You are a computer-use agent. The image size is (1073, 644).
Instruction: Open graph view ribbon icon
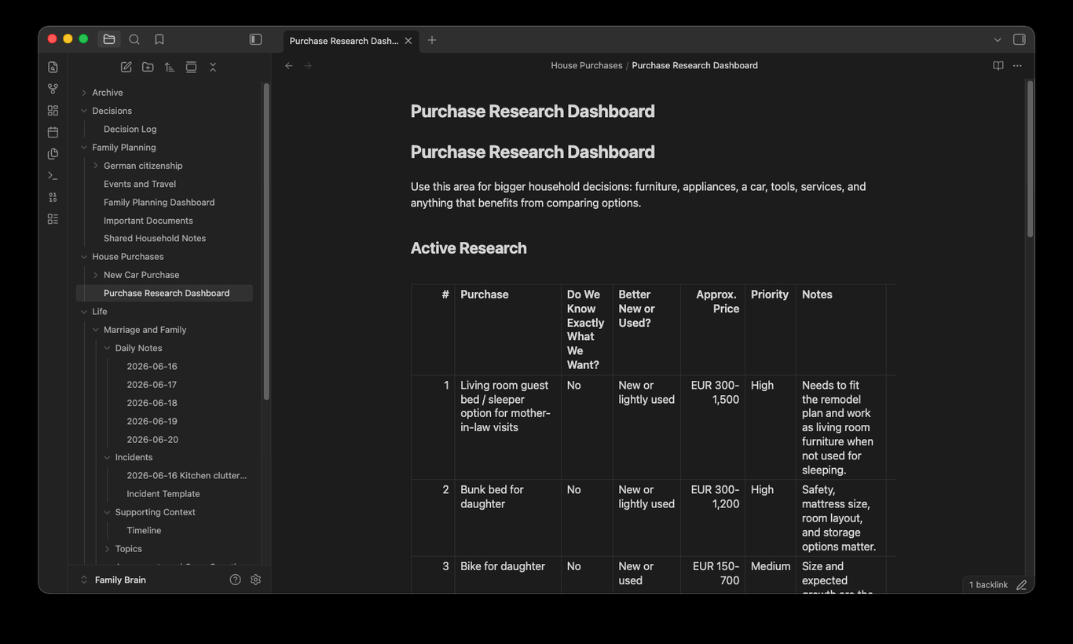click(x=53, y=89)
